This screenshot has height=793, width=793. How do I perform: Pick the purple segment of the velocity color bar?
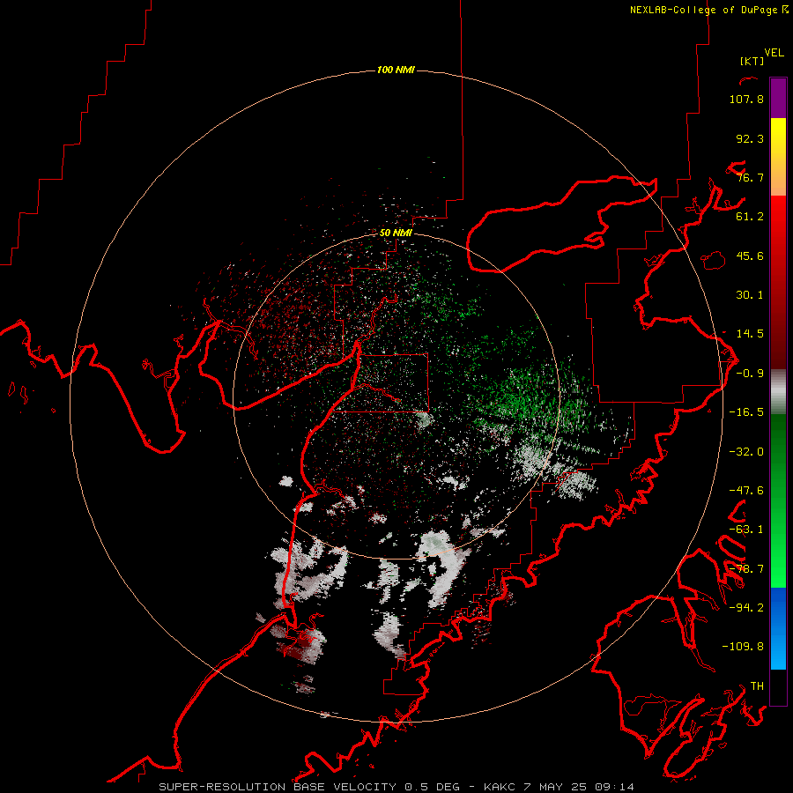[x=778, y=98]
